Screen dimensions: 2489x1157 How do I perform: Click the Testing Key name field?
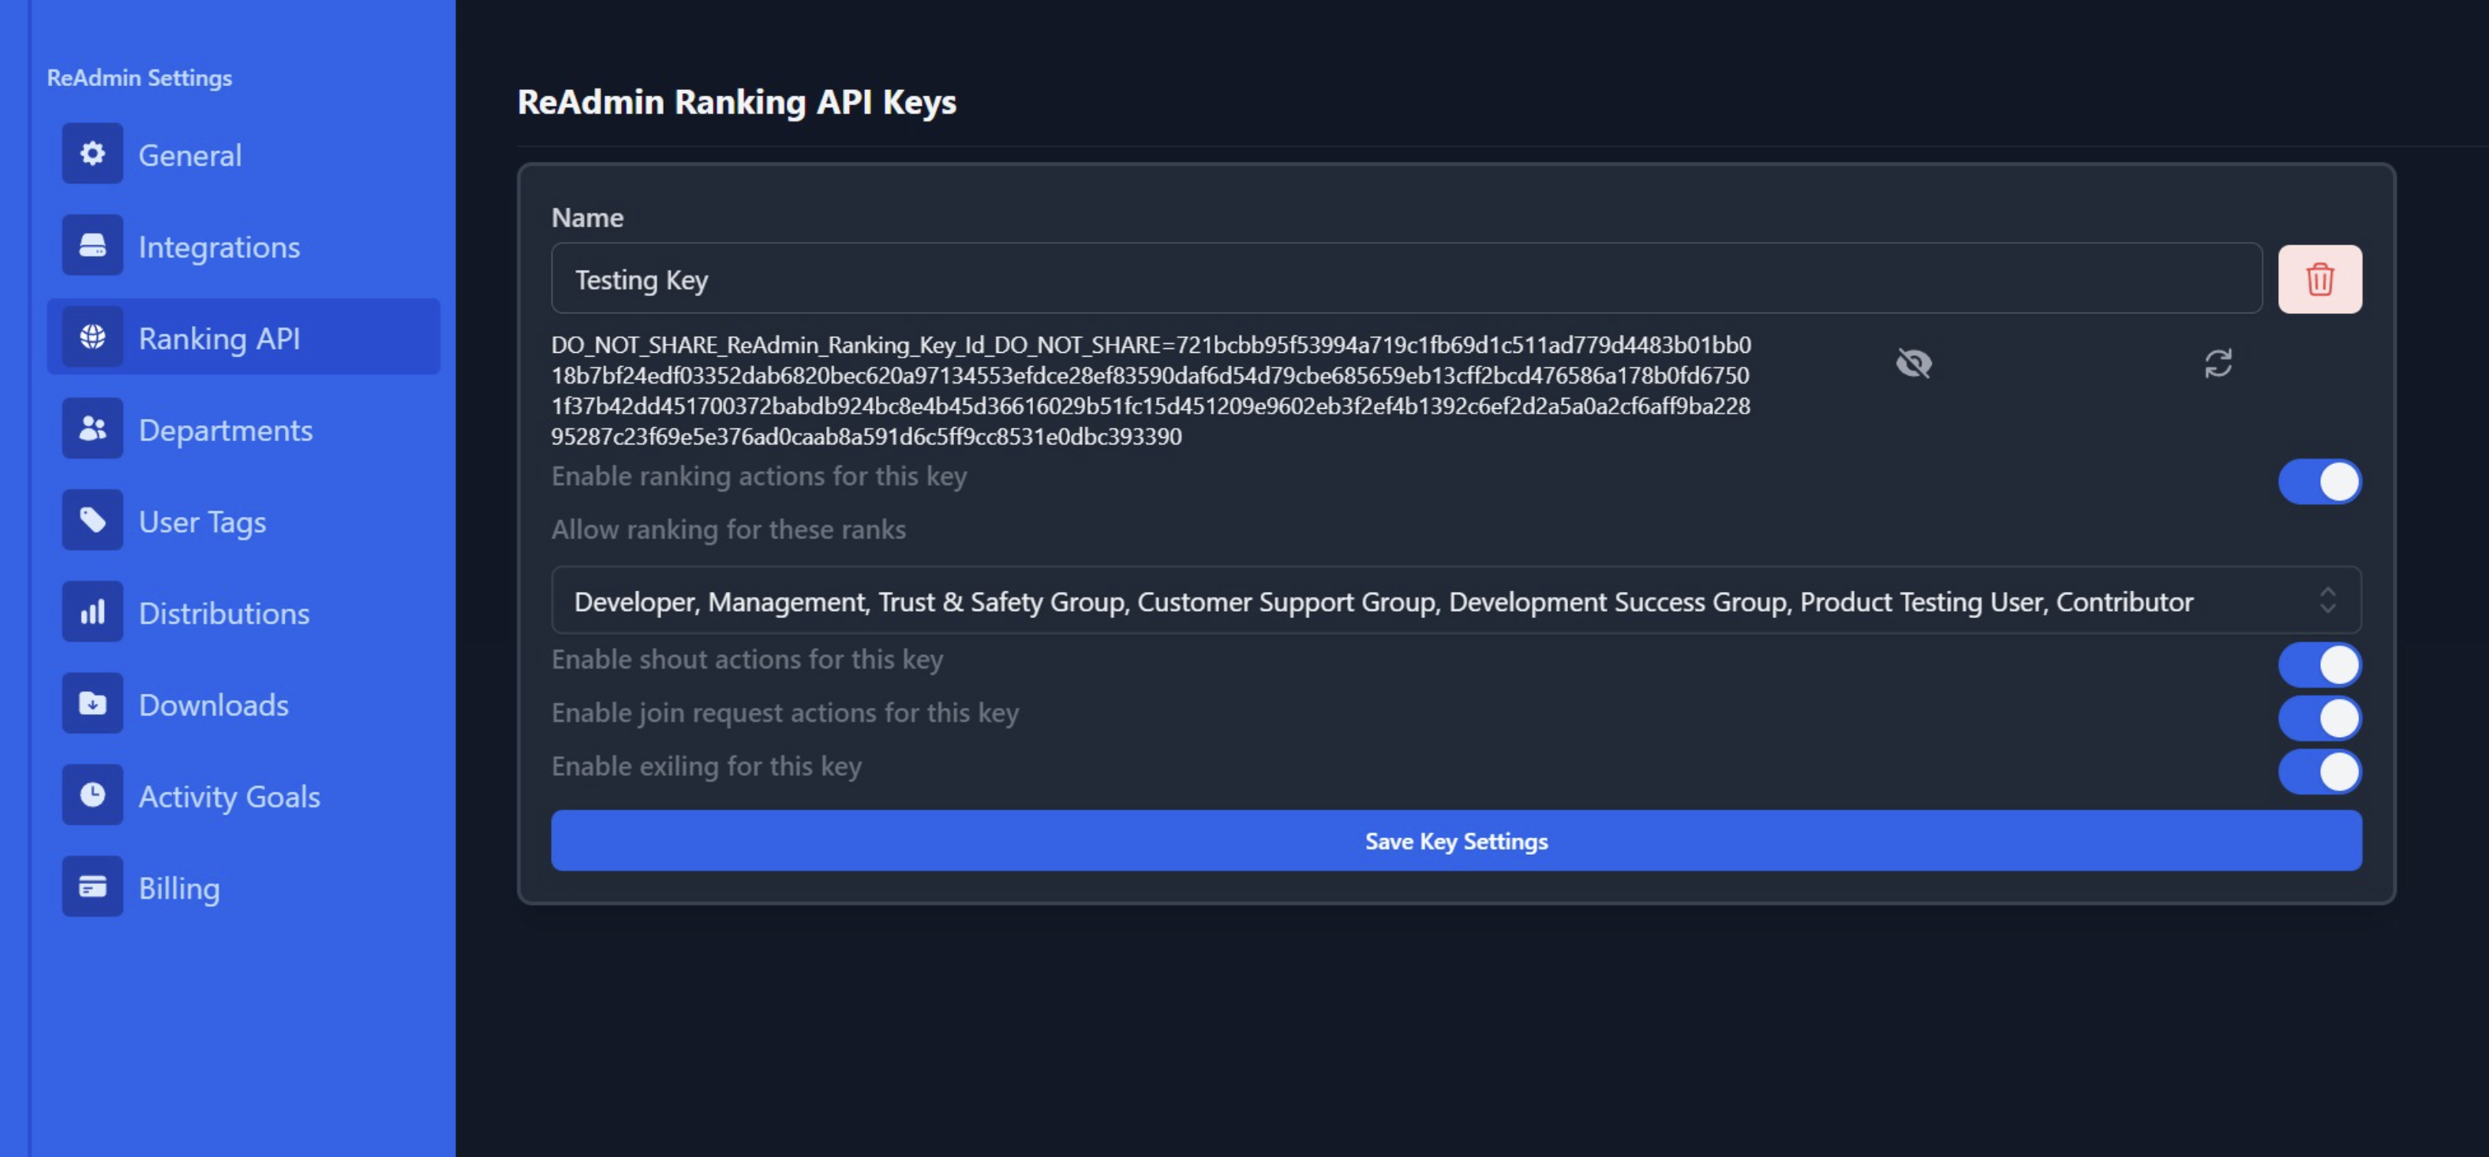[x=1405, y=279]
